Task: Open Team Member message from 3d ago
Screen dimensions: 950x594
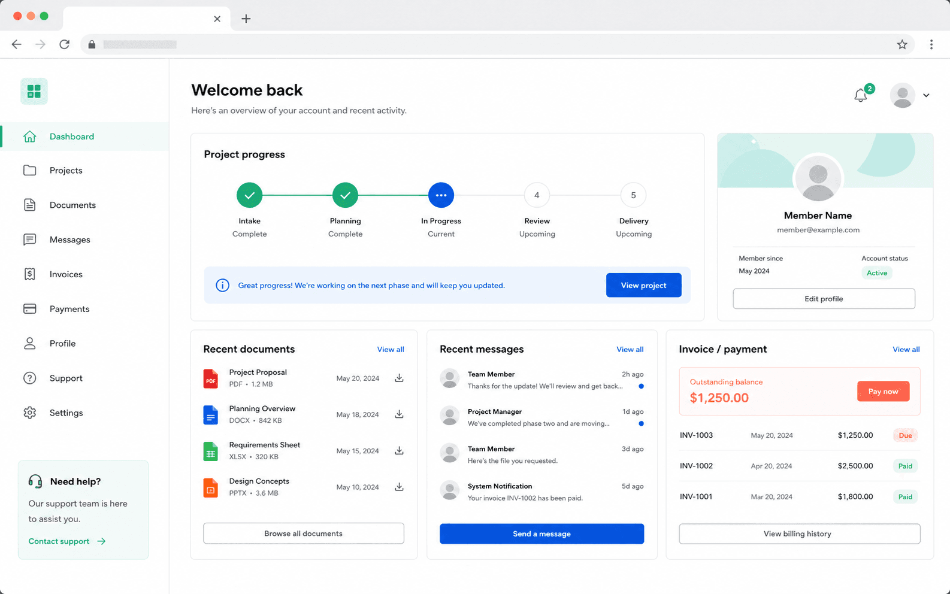Action: point(542,454)
